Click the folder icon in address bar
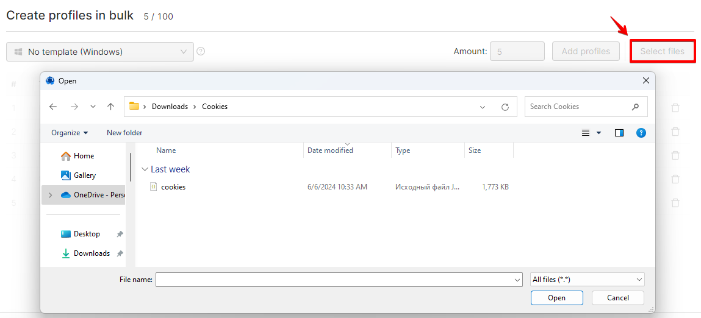 tap(134, 106)
